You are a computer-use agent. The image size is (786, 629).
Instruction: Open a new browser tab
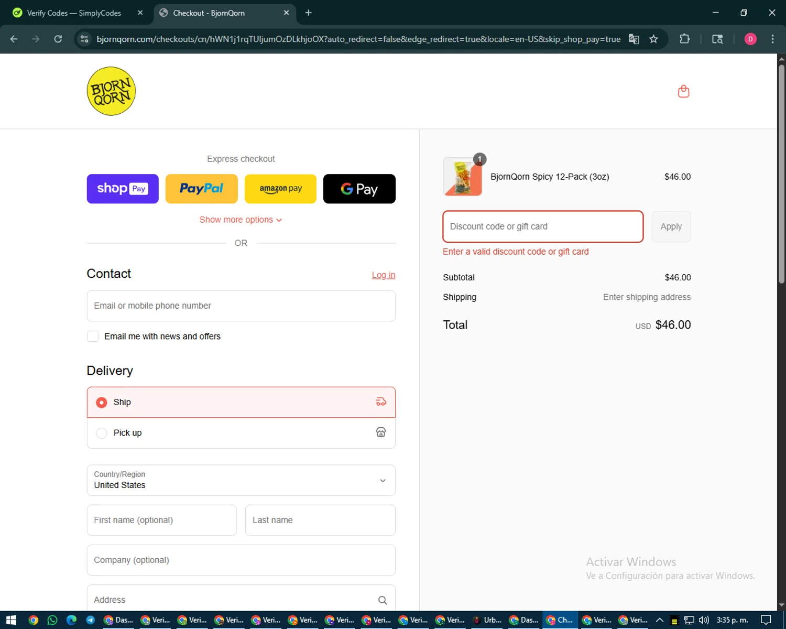pyautogui.click(x=308, y=13)
